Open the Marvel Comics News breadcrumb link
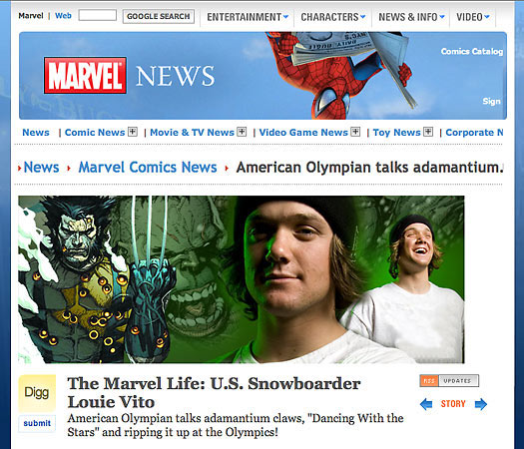Viewport: 524px width, 449px height. tap(148, 167)
